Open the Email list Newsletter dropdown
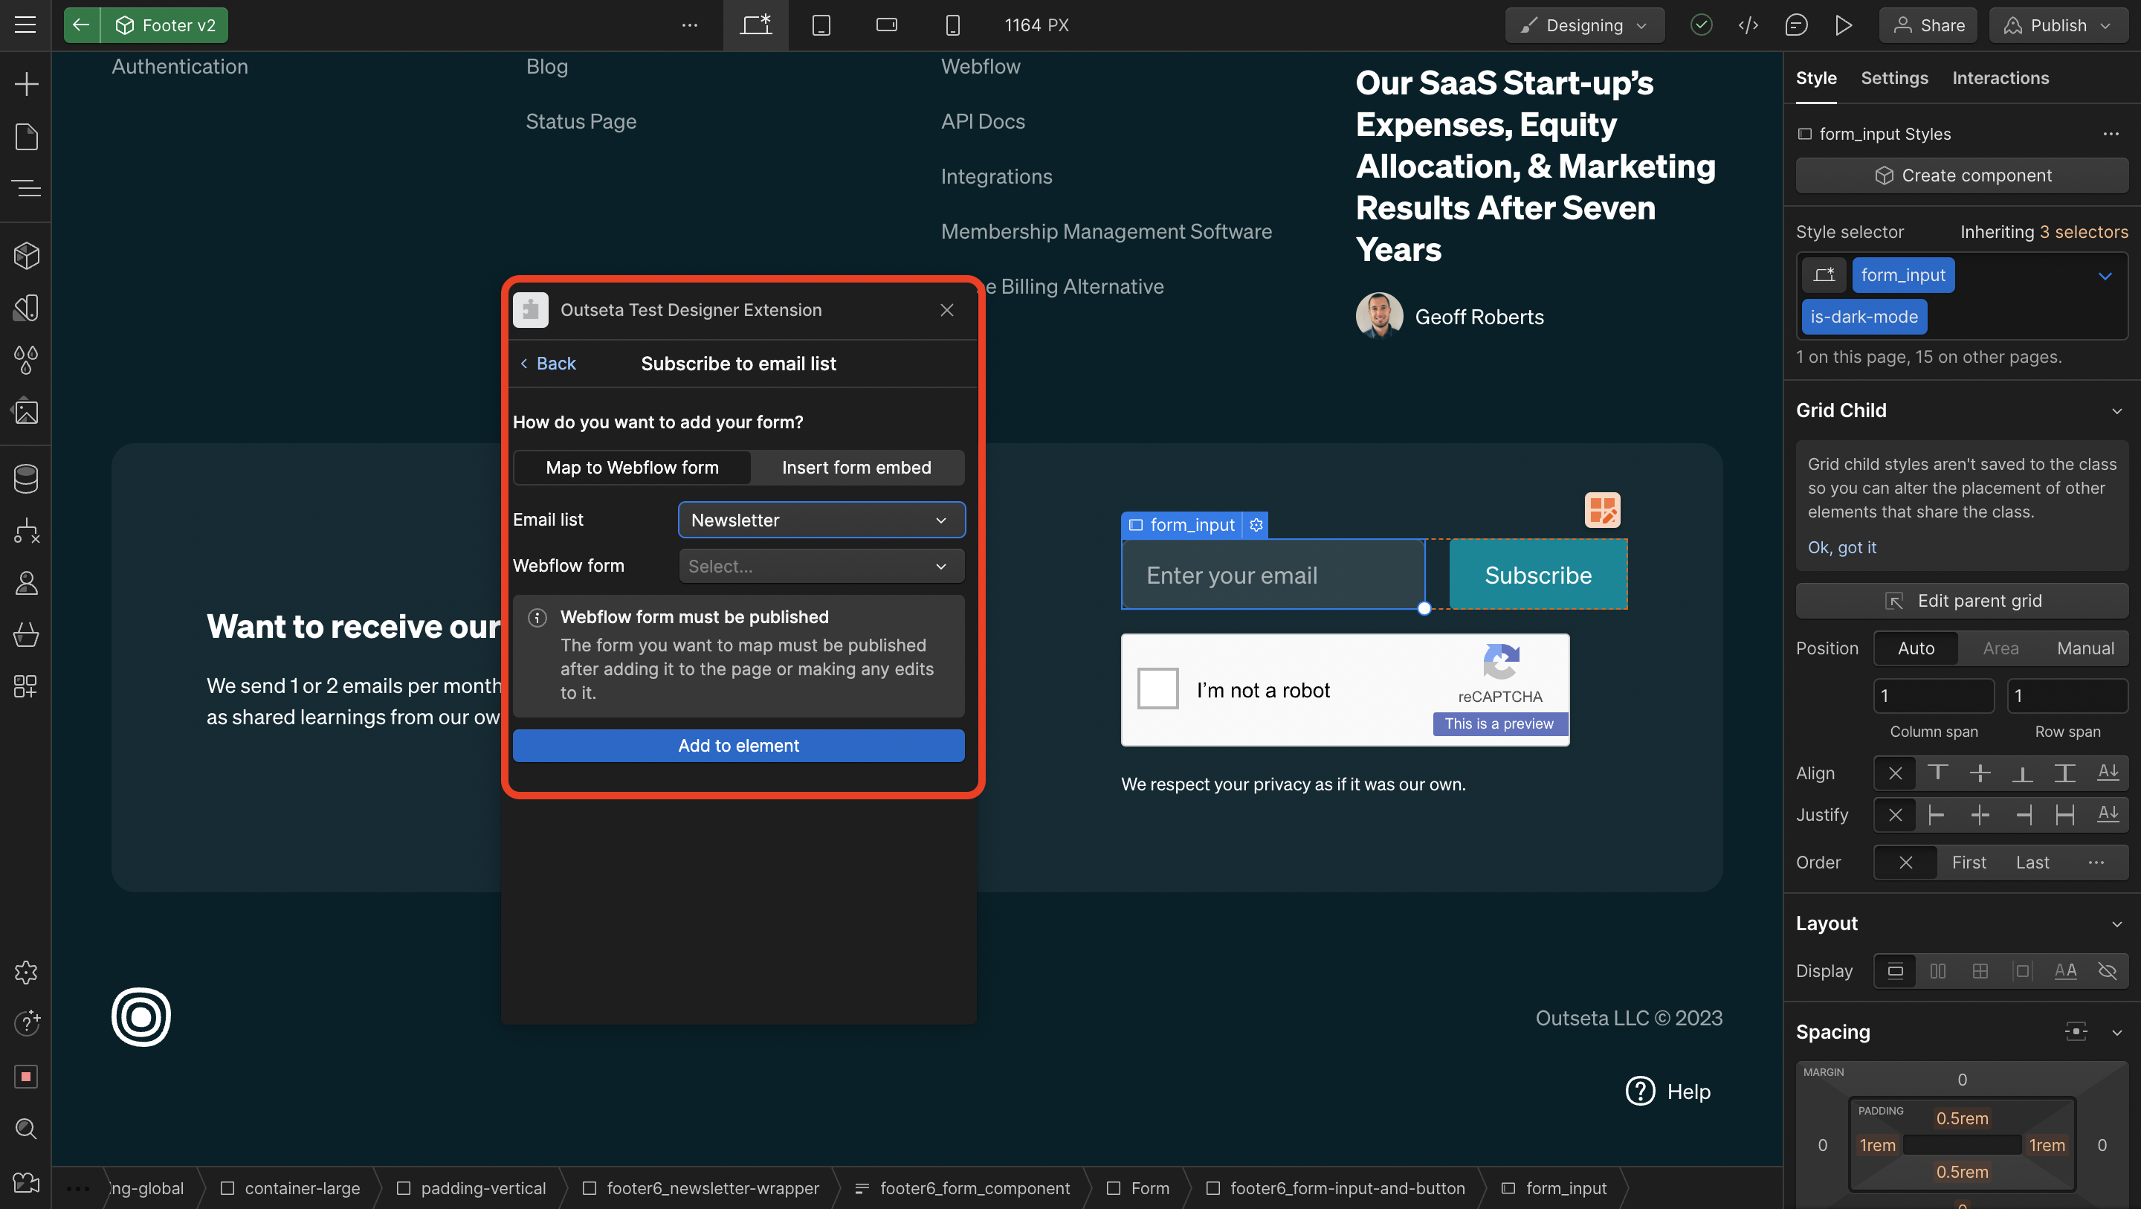2141x1209 pixels. [821, 520]
